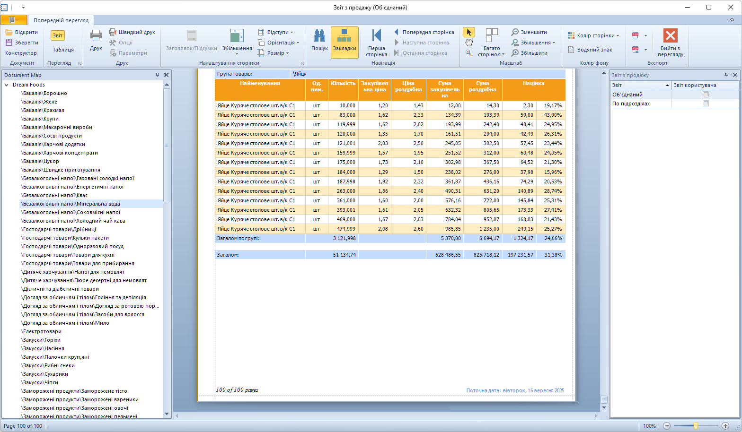Click the 100% zoom level label
The image size is (742, 432).
tap(649, 426)
